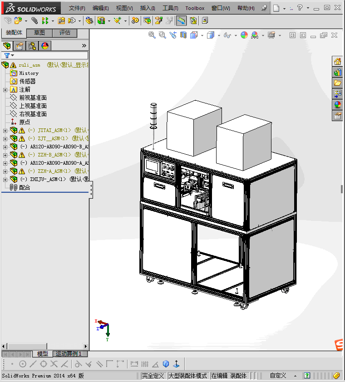Screen dimensions: 345x382
Task: Click the Reference Geometry icon
Action: pyautogui.click(x=118, y=21)
